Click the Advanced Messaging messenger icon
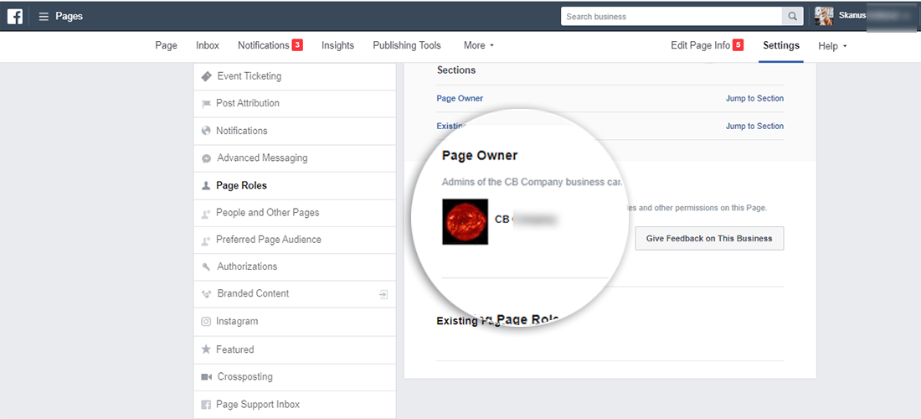The image size is (921, 419). tap(206, 158)
